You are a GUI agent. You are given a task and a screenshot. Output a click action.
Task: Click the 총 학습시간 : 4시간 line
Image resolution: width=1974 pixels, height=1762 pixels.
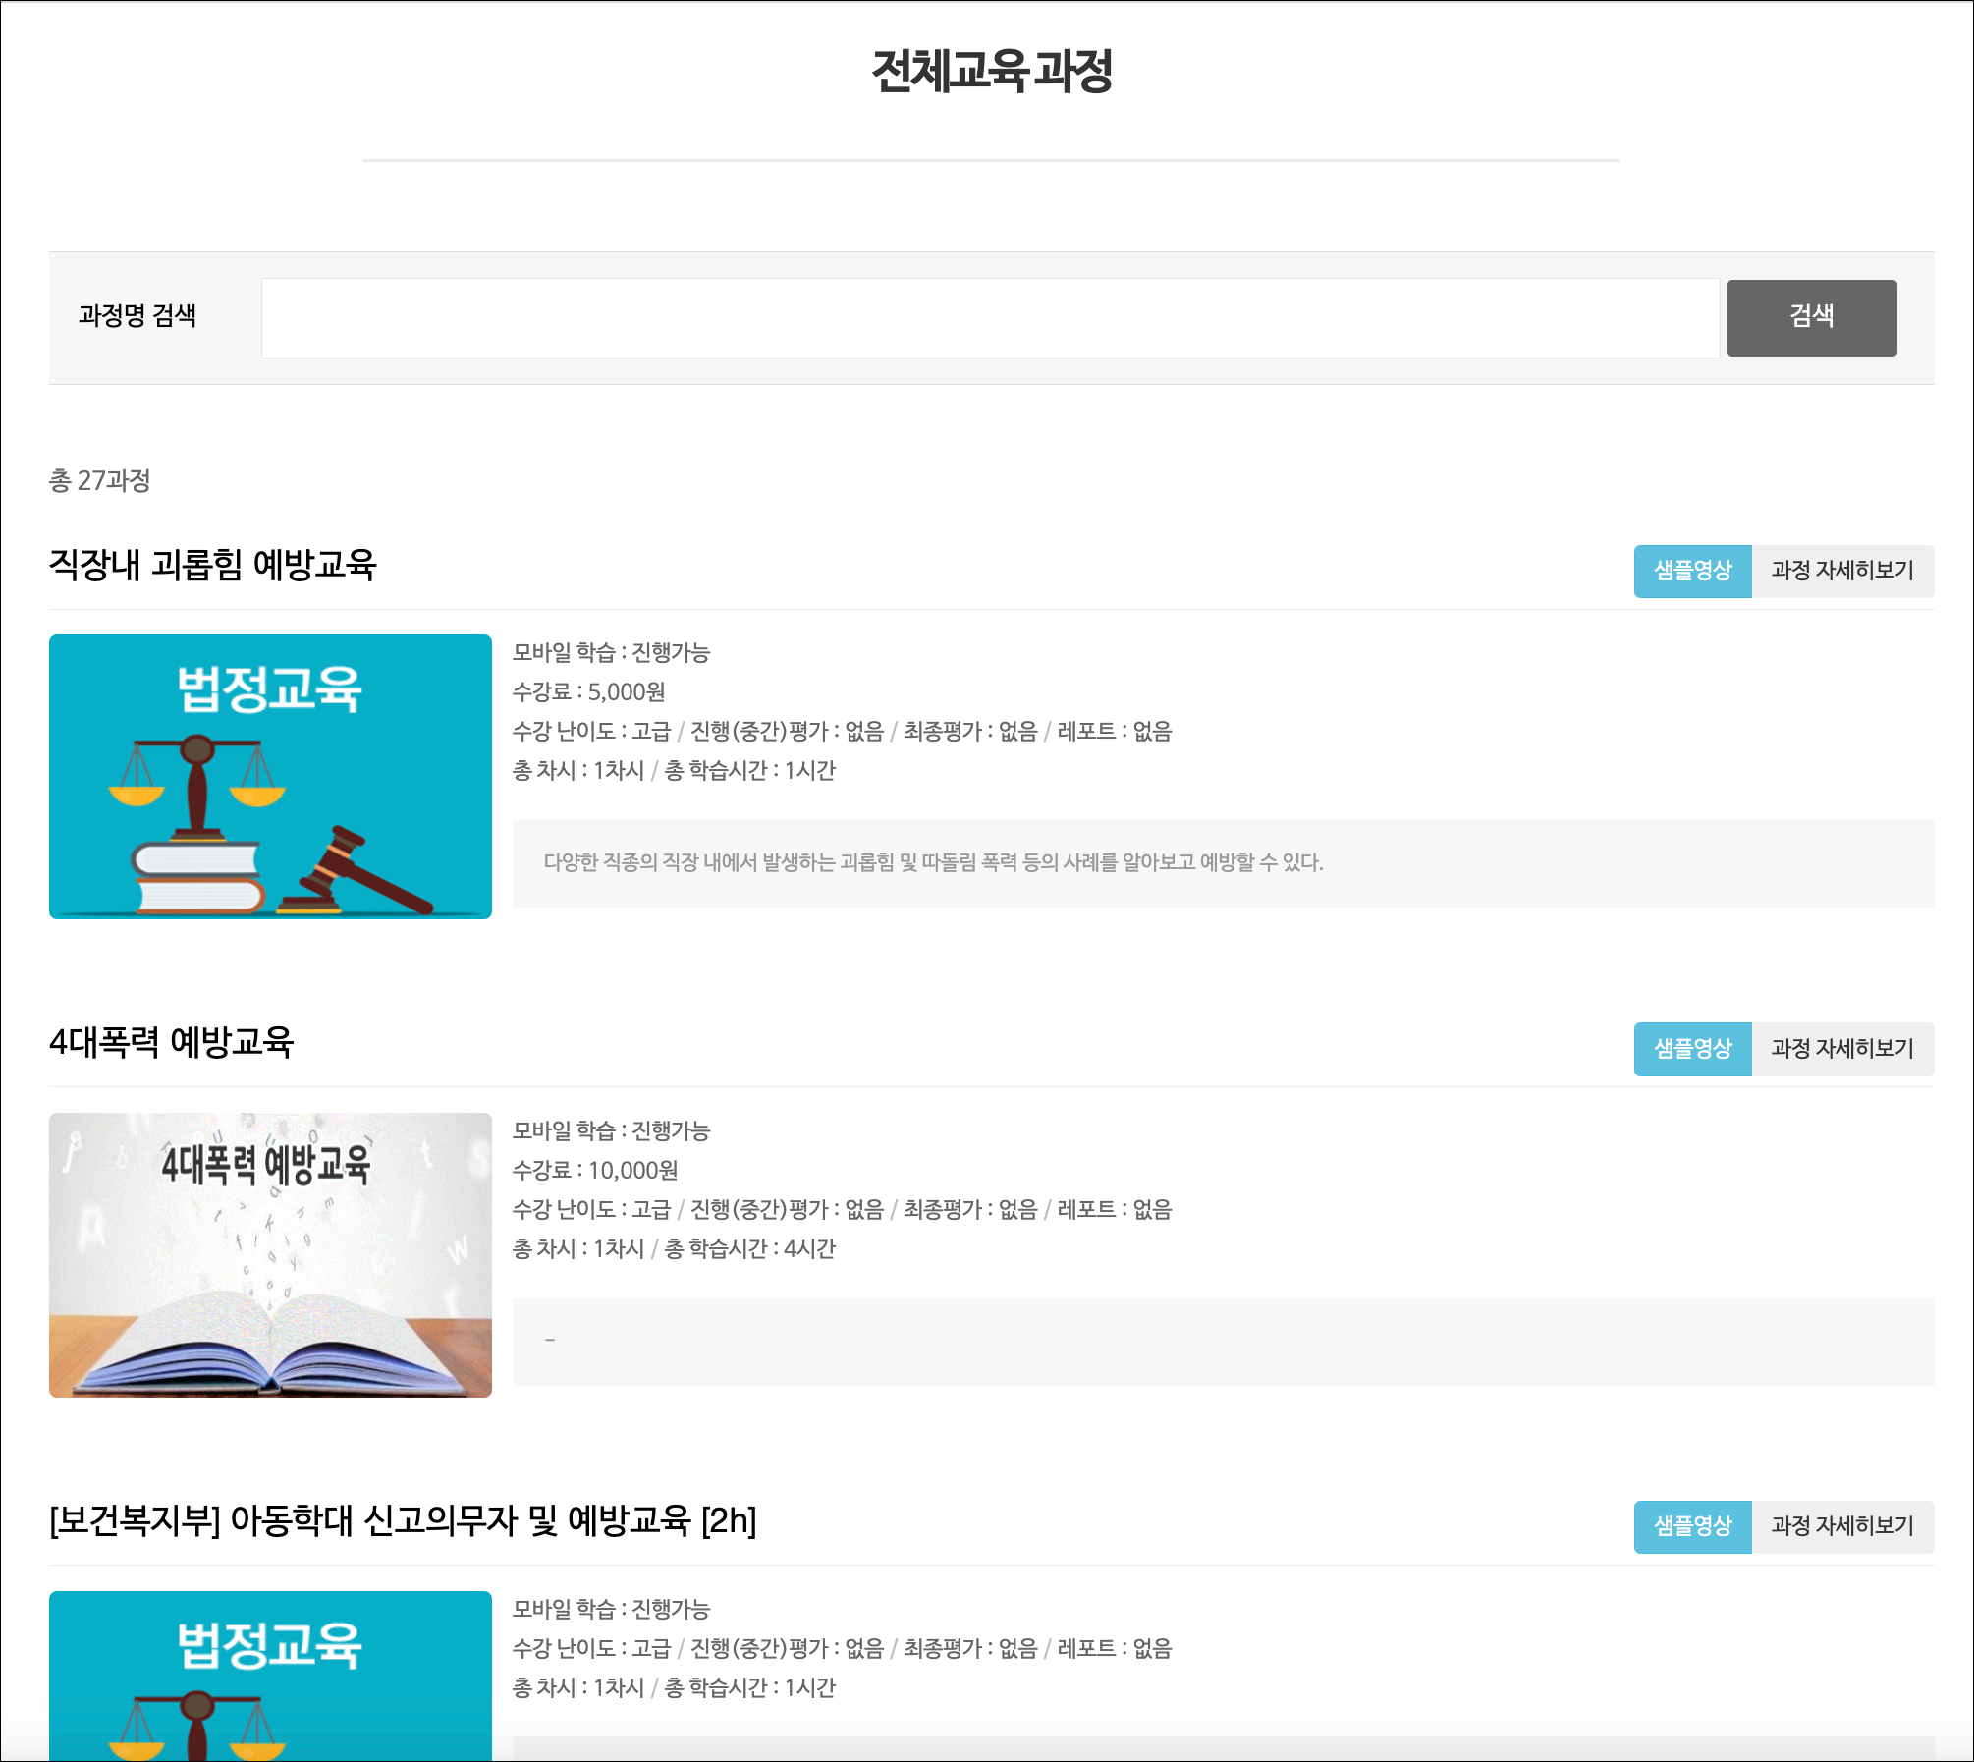coord(750,1248)
